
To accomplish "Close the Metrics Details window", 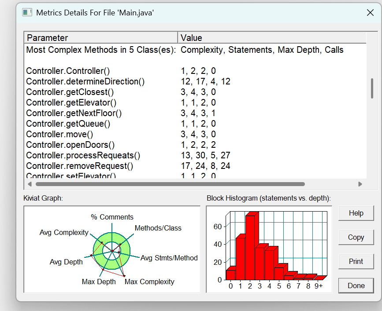I will 370,13.
